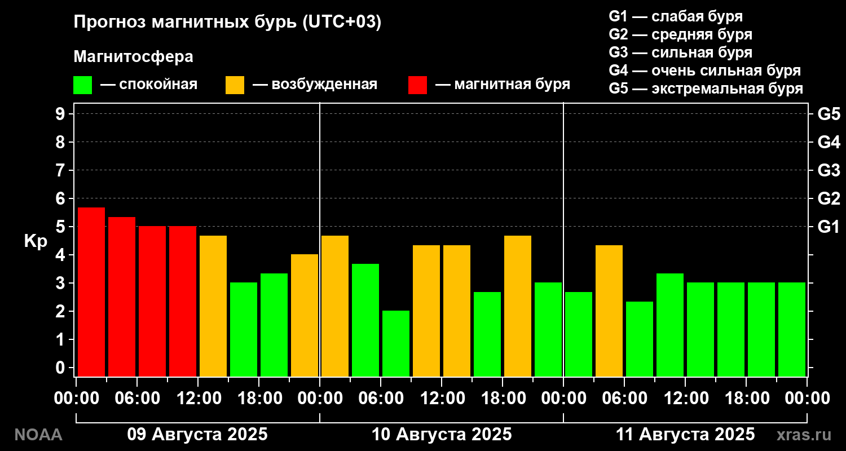
Task: Click the '09 Августа 2025' date label
Action: [197, 435]
